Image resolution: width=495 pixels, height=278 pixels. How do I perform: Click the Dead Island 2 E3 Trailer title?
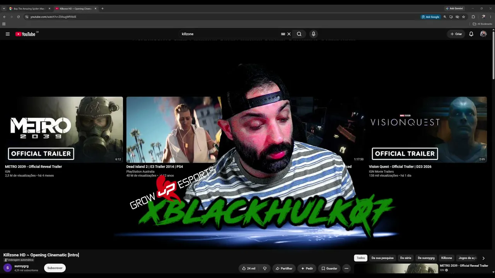click(x=155, y=167)
